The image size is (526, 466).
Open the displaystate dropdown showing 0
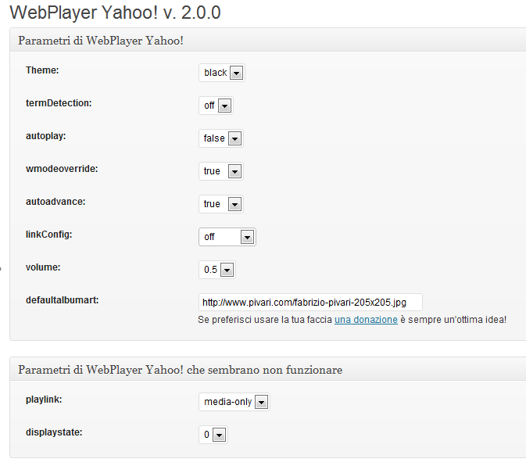coord(213,435)
